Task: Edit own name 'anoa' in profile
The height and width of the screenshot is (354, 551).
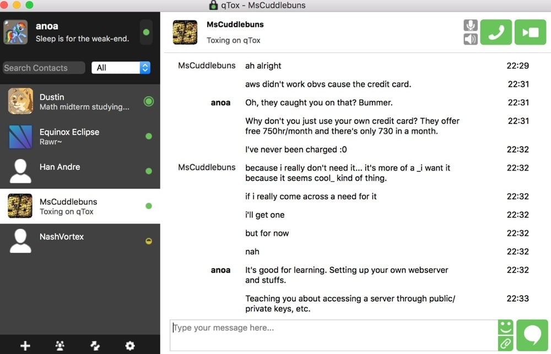Action: pos(47,26)
